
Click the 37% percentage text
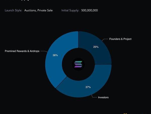(x=88, y=87)
